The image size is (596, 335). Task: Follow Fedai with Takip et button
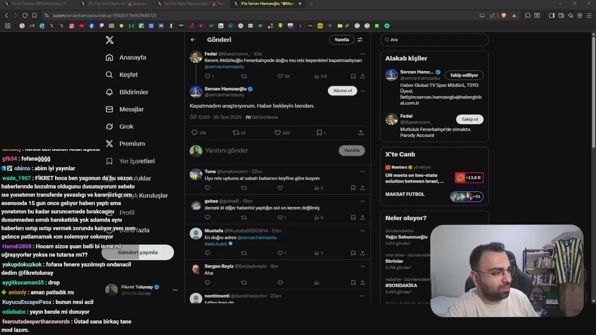pyautogui.click(x=469, y=119)
